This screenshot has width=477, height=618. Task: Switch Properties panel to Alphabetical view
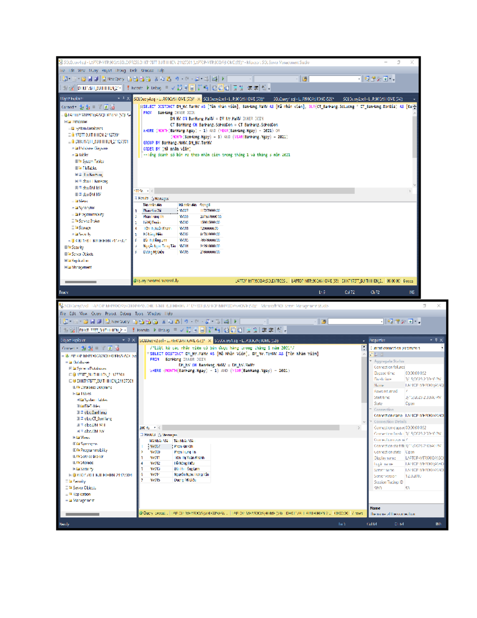[x=377, y=354]
